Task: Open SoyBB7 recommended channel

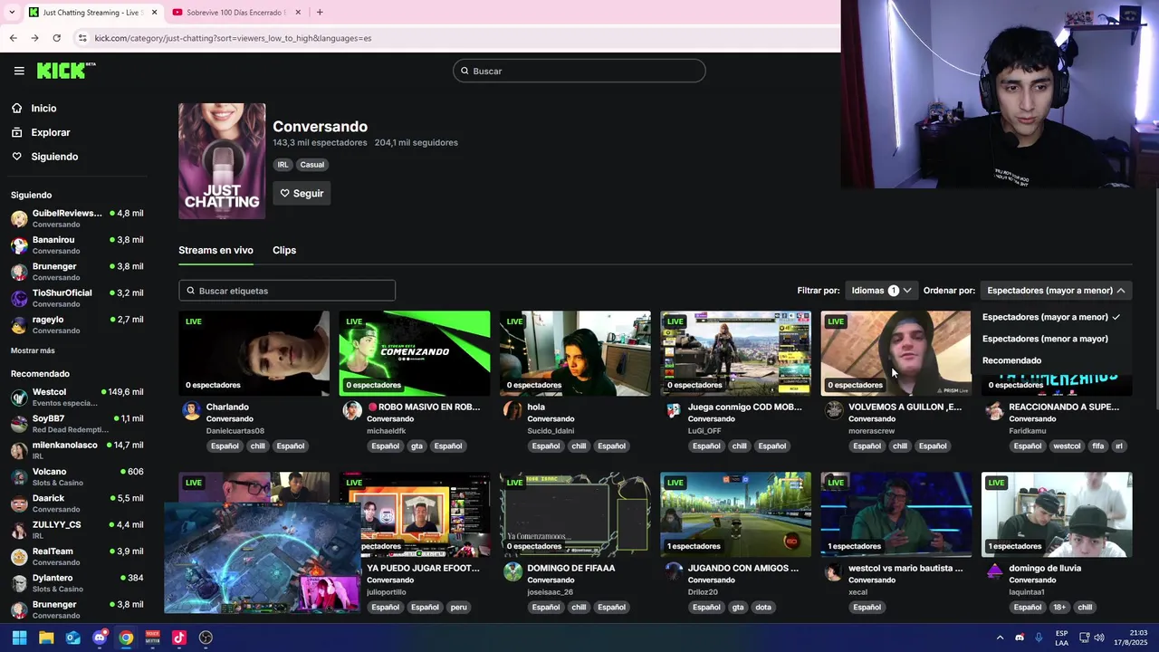Action: click(x=77, y=424)
